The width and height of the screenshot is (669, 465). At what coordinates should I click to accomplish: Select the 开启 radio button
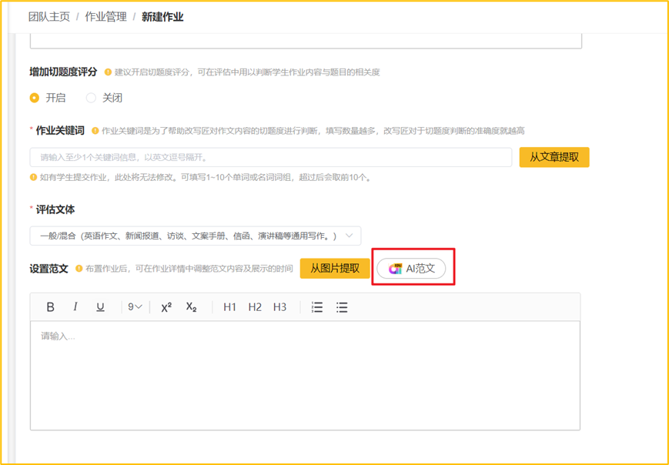coord(34,98)
